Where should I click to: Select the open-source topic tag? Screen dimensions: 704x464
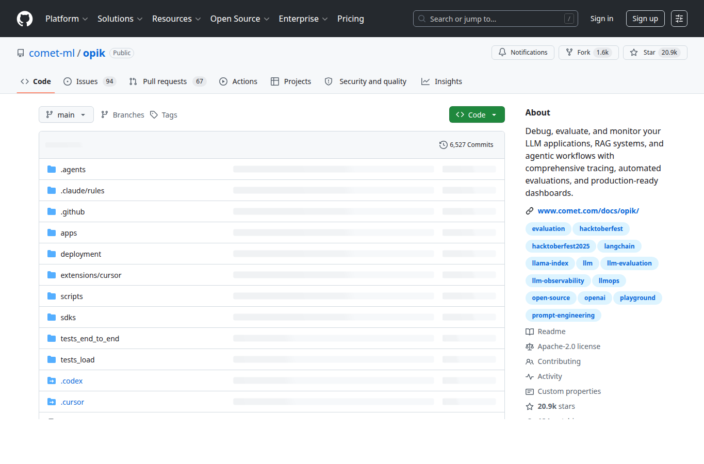(551, 298)
